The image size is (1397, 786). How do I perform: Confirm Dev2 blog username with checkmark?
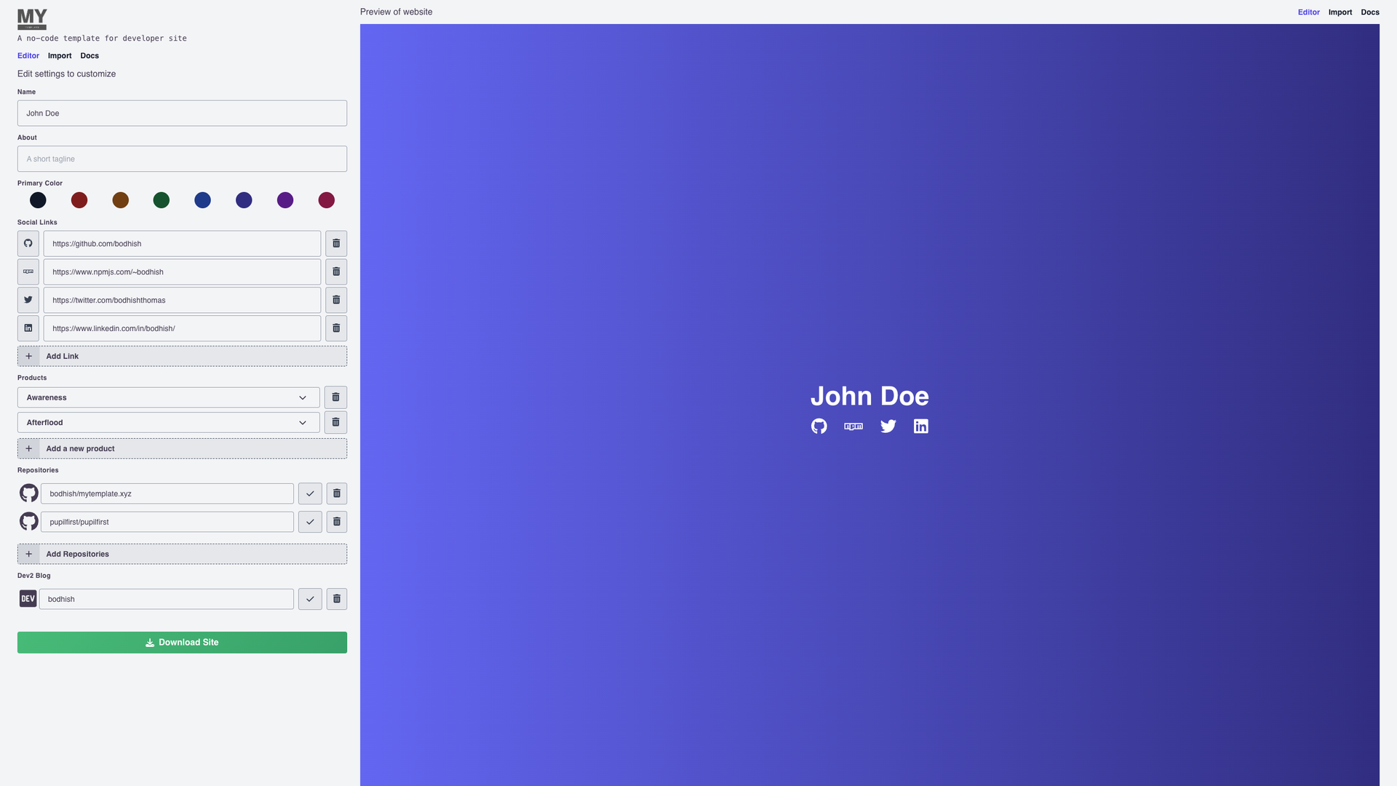point(310,599)
